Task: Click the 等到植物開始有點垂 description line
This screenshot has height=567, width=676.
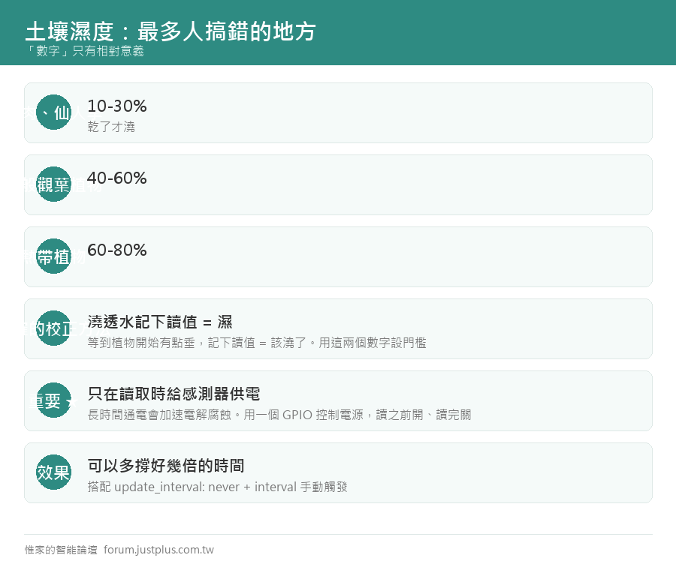Action: click(257, 343)
